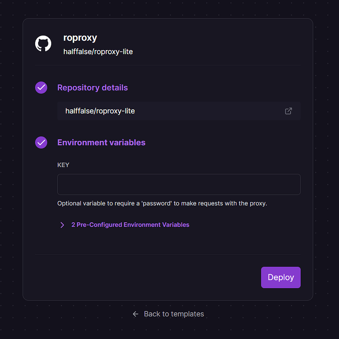Click the divider line above the Deploy button
This screenshot has height=339, width=339.
click(168, 254)
